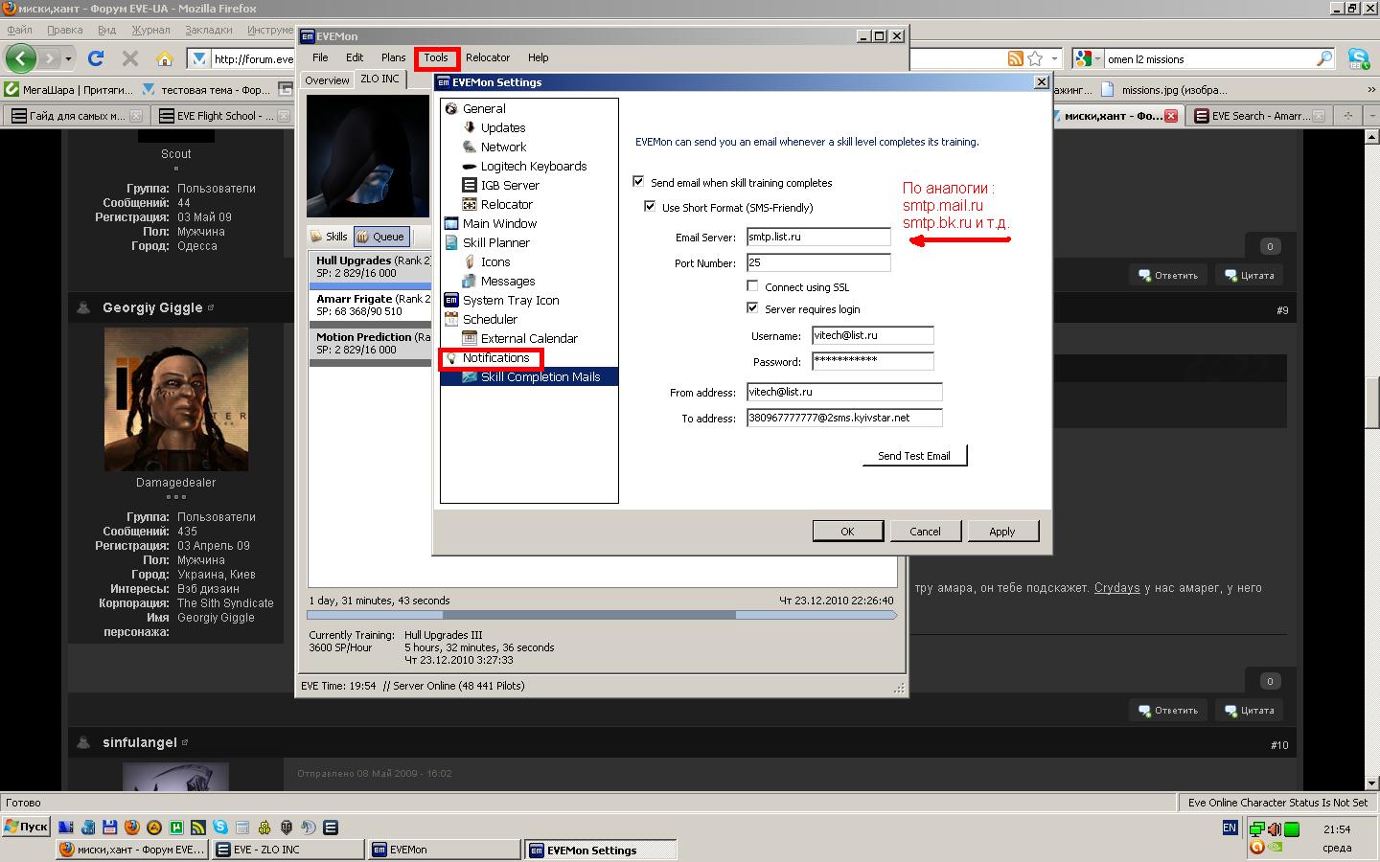The height and width of the screenshot is (862, 1380).
Task: Open the EVEMon Relocator menu
Action: [x=488, y=57]
